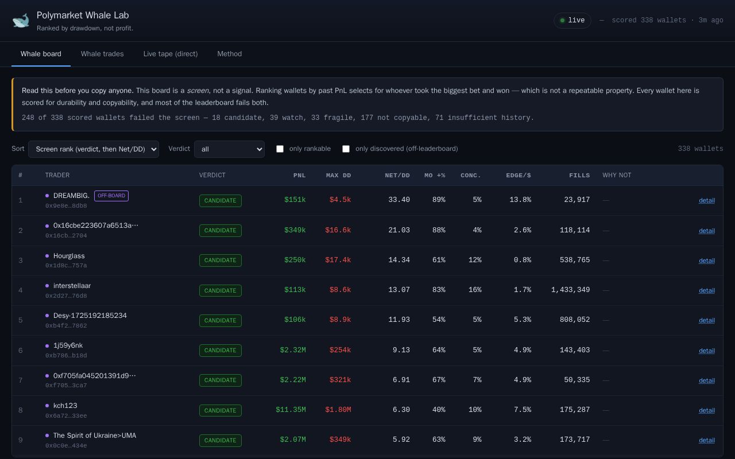Click the MO +% column header
The height and width of the screenshot is (459, 735).
[x=435, y=175]
